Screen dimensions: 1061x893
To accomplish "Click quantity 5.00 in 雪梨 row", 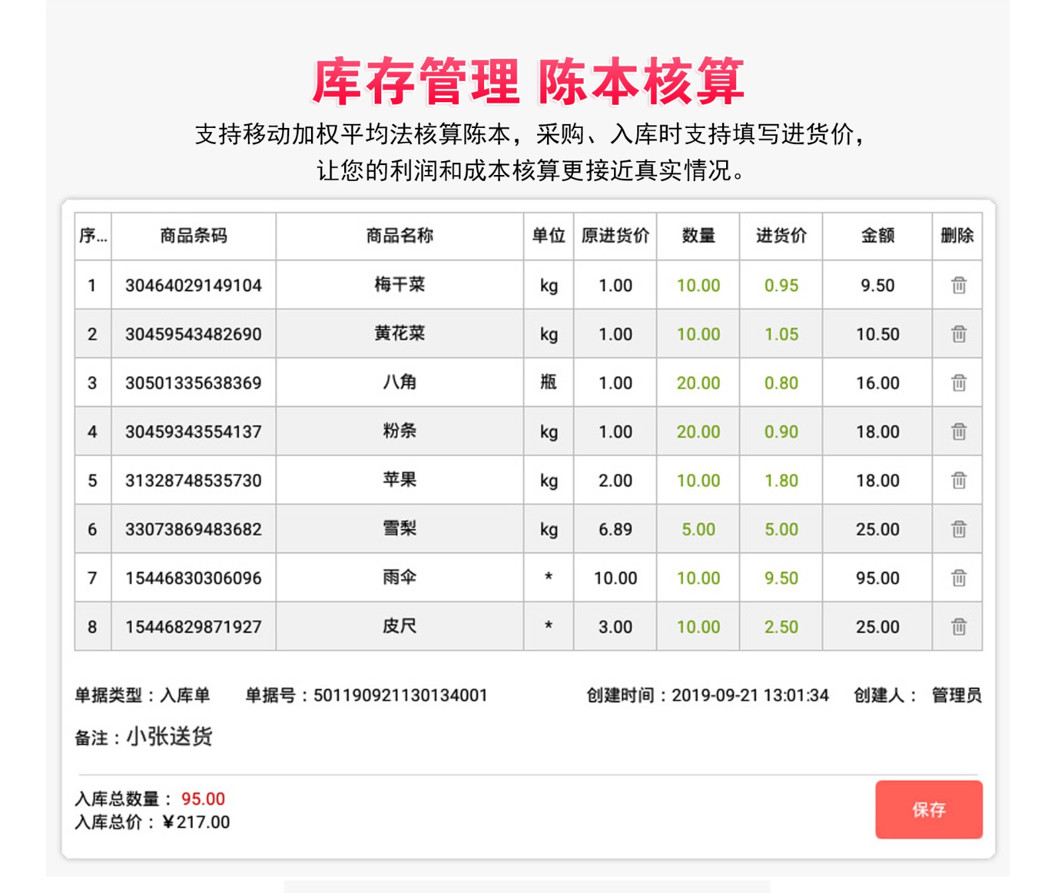I will 698,530.
